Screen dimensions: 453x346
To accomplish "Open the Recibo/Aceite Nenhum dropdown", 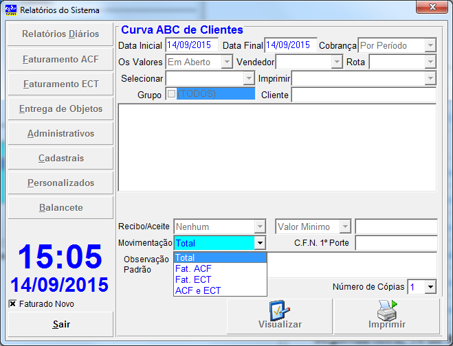I will 260,227.
